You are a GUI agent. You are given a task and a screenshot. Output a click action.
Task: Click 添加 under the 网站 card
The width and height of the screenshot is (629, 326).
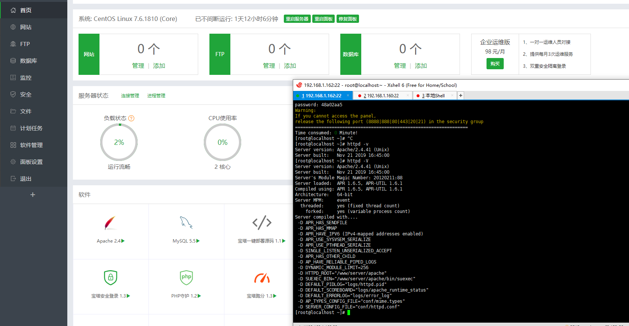click(159, 66)
